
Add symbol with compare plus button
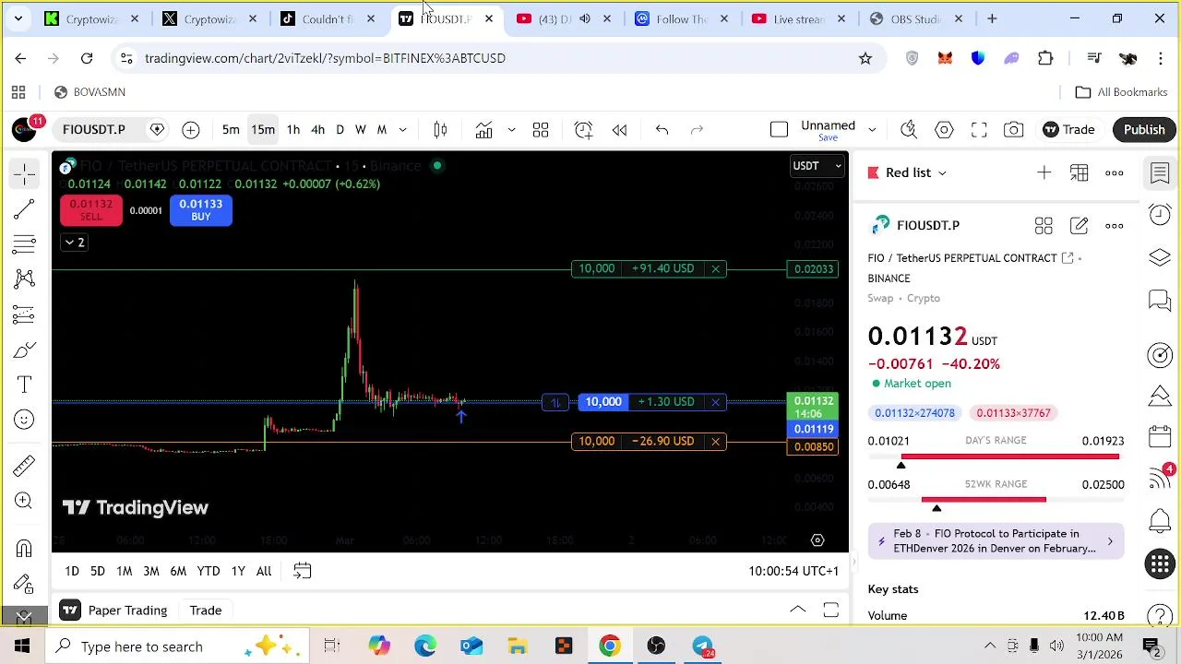click(x=191, y=130)
